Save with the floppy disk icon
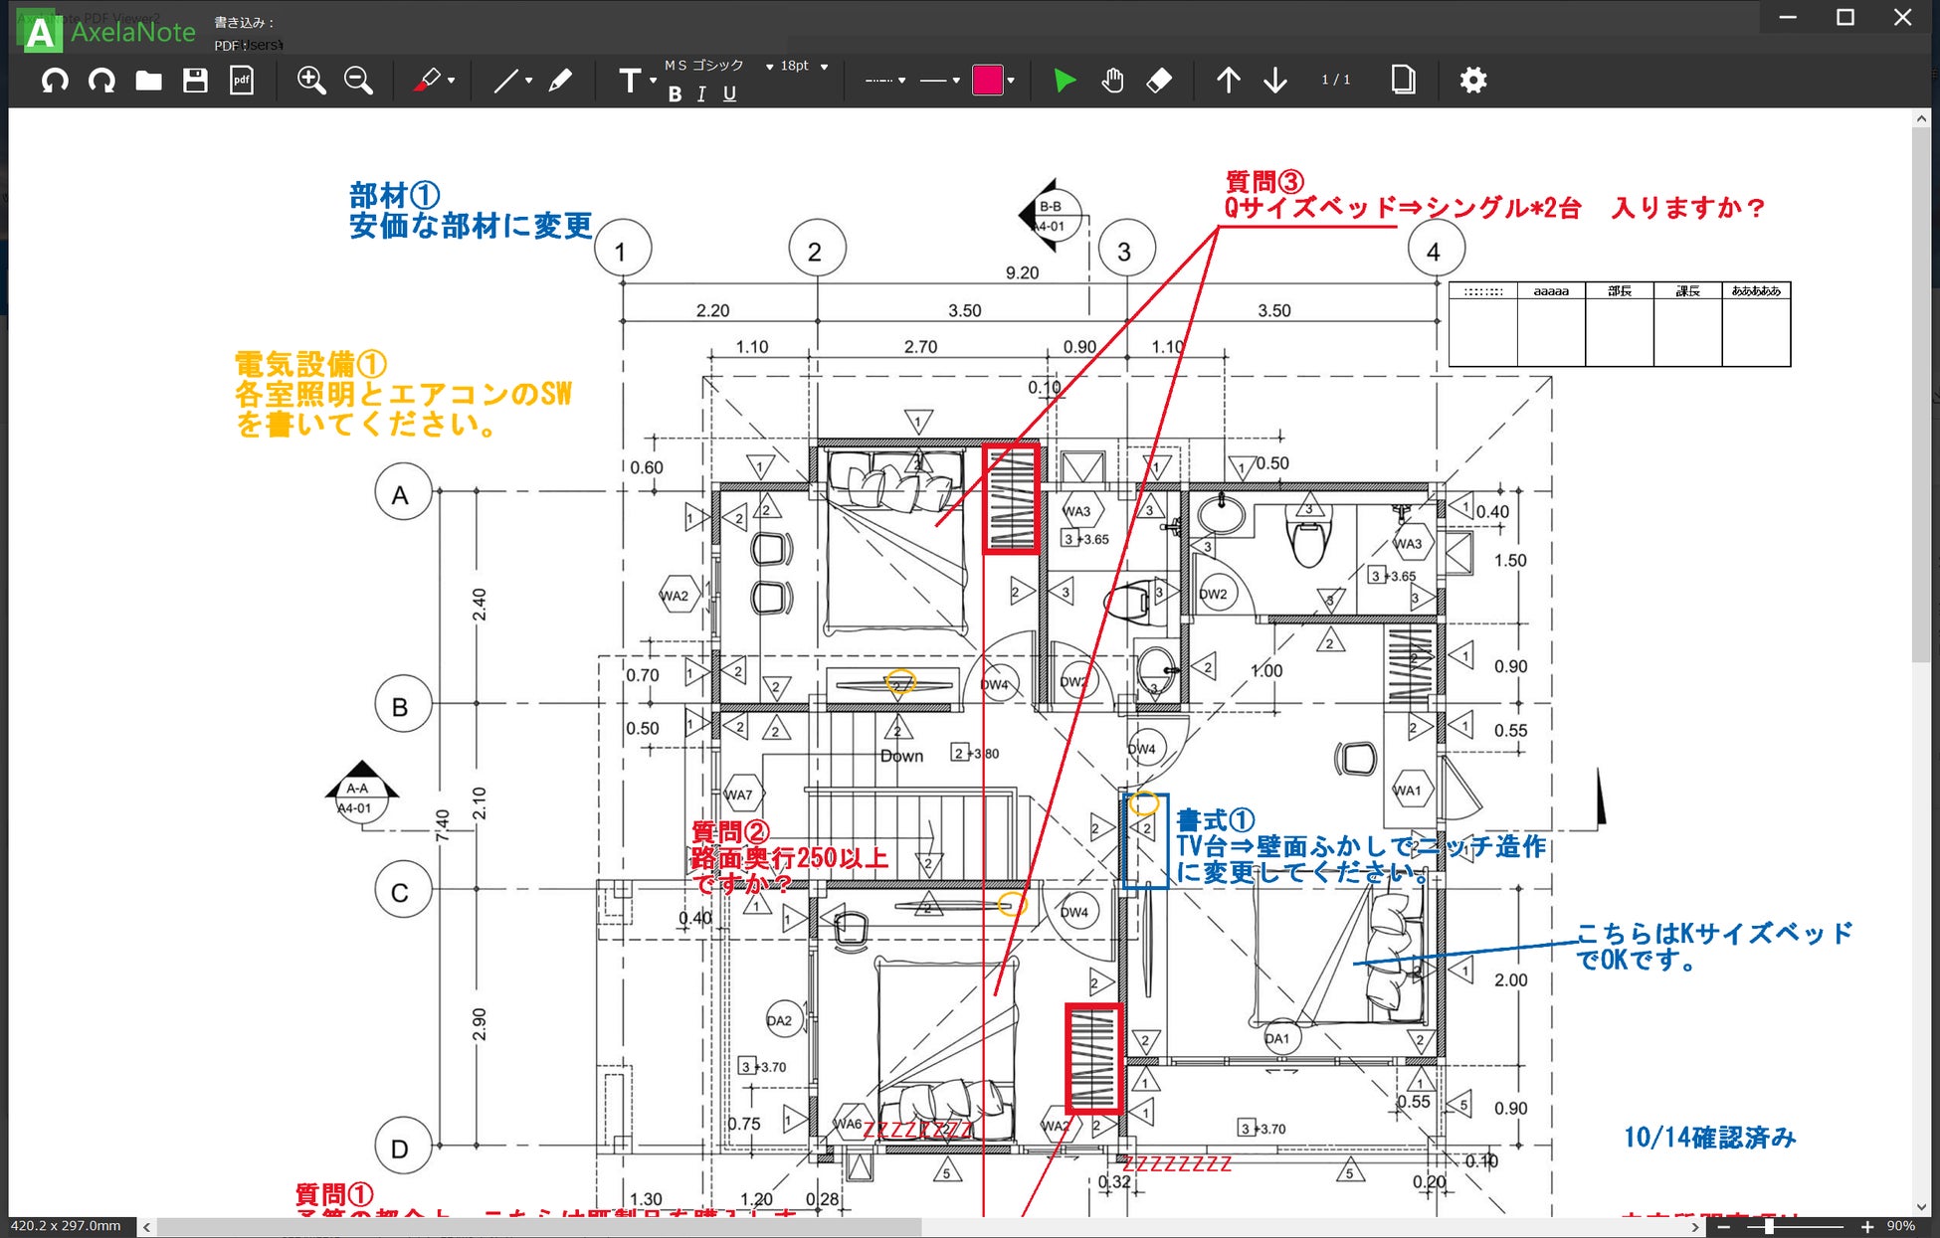 (195, 81)
